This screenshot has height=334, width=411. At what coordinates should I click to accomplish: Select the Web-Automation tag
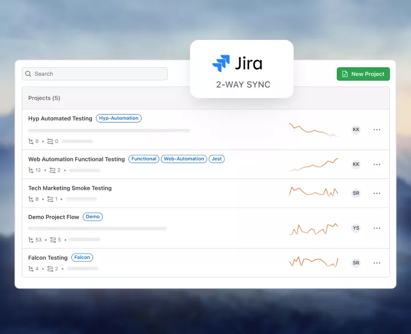[184, 159]
